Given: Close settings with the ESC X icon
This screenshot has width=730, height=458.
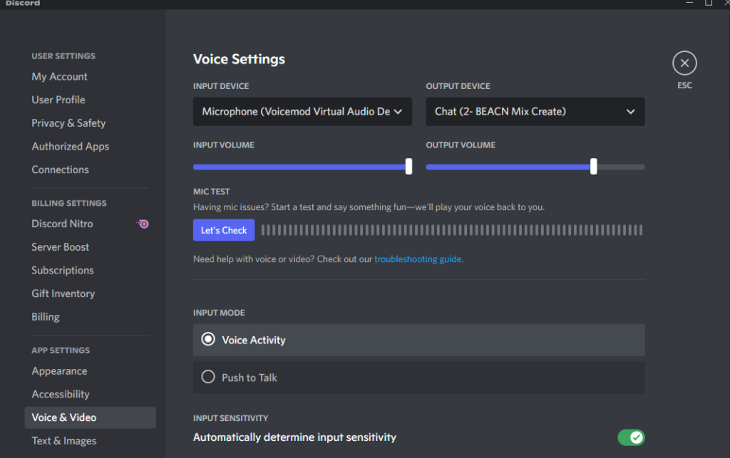Looking at the screenshot, I should tap(684, 63).
